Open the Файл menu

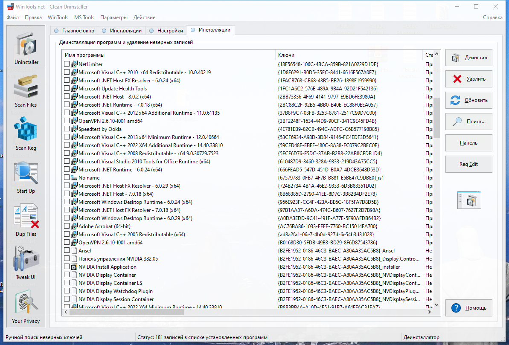[x=13, y=17]
